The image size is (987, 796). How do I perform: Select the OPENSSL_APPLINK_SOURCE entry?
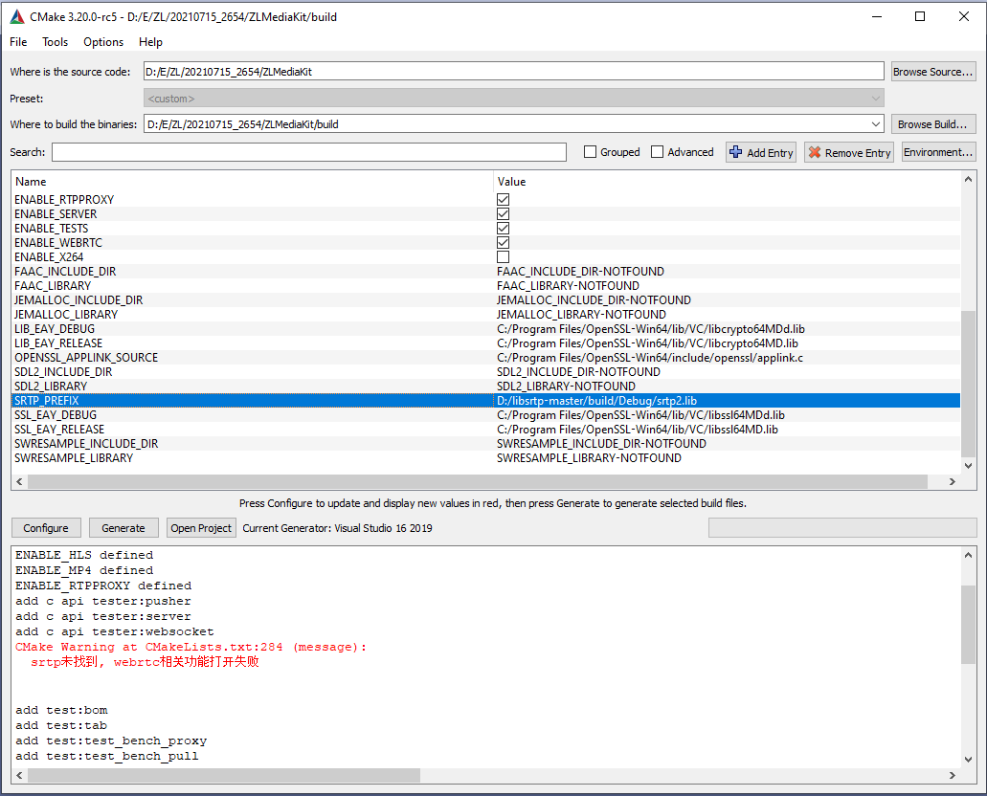(x=86, y=358)
